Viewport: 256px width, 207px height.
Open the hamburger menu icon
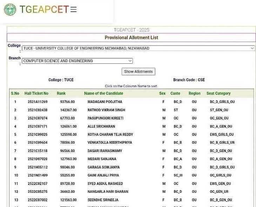point(73,9)
